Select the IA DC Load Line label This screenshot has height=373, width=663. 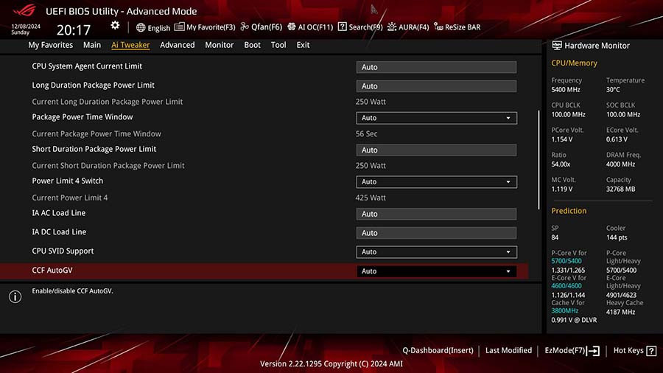pyautogui.click(x=59, y=231)
